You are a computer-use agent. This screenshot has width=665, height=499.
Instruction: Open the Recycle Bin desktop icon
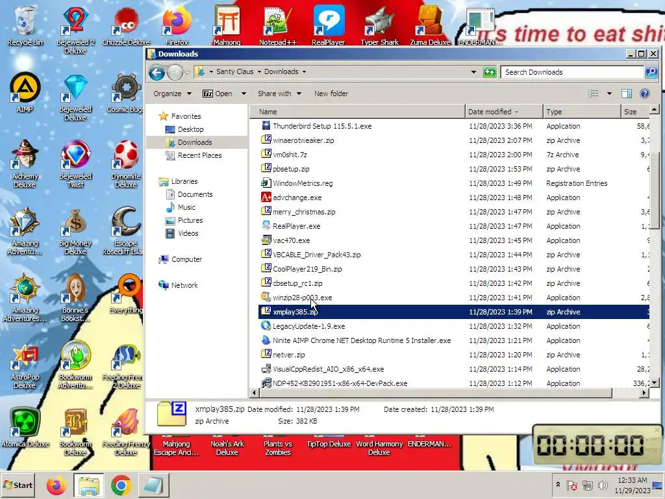click(x=25, y=25)
